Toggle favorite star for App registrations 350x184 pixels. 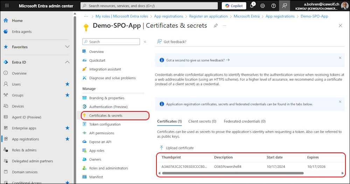[x=68, y=139]
